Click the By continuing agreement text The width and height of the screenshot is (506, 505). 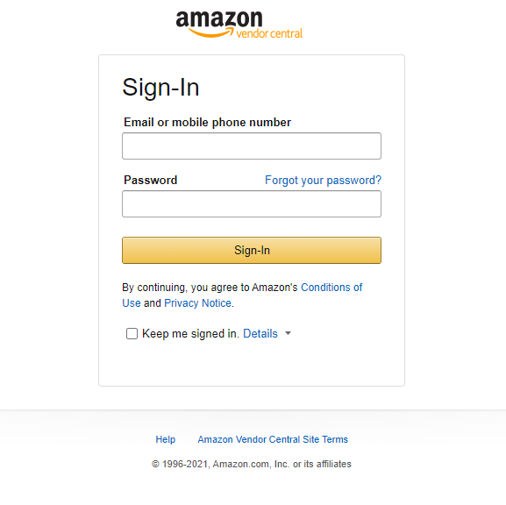coord(210,288)
